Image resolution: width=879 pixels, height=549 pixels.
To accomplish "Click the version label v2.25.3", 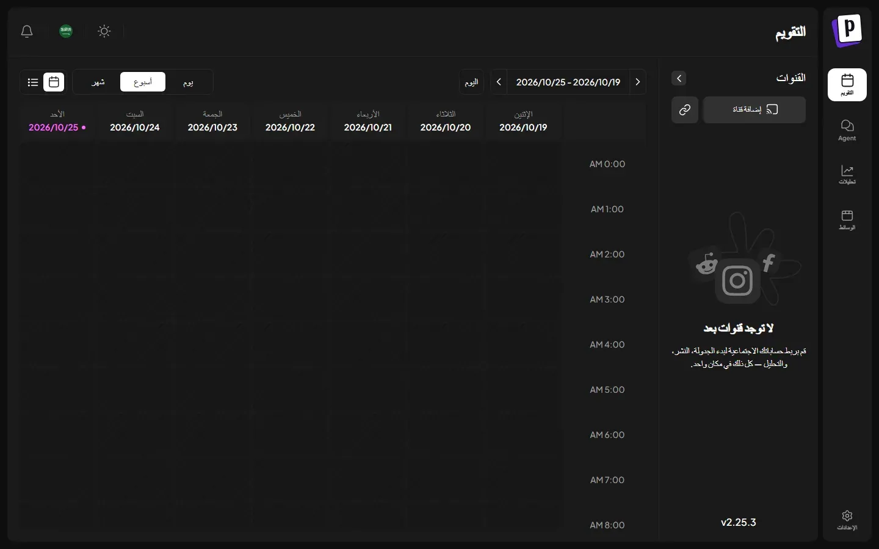I will tap(739, 522).
